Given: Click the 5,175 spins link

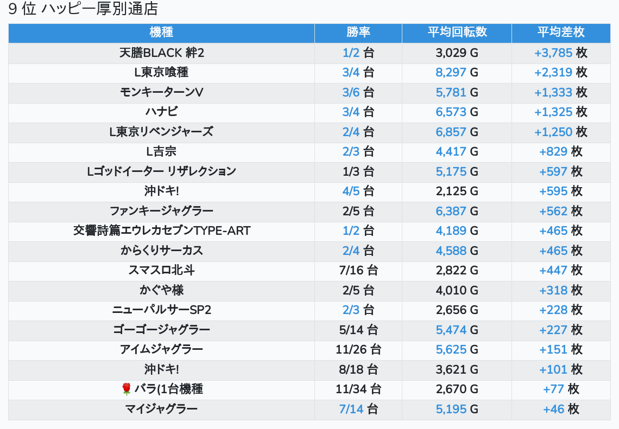Looking at the screenshot, I should pyautogui.click(x=451, y=171).
